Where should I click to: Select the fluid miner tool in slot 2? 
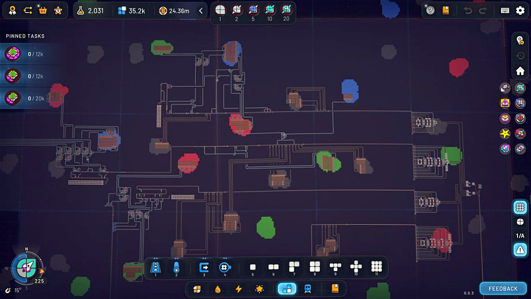point(176,267)
